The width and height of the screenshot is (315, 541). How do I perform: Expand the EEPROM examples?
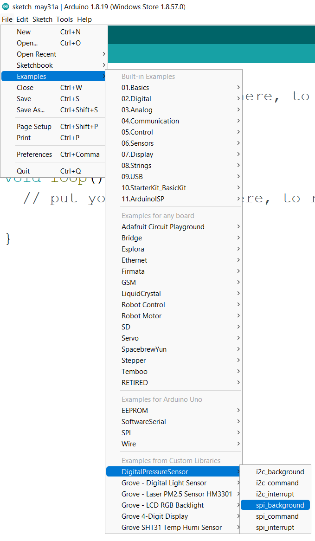point(174,411)
